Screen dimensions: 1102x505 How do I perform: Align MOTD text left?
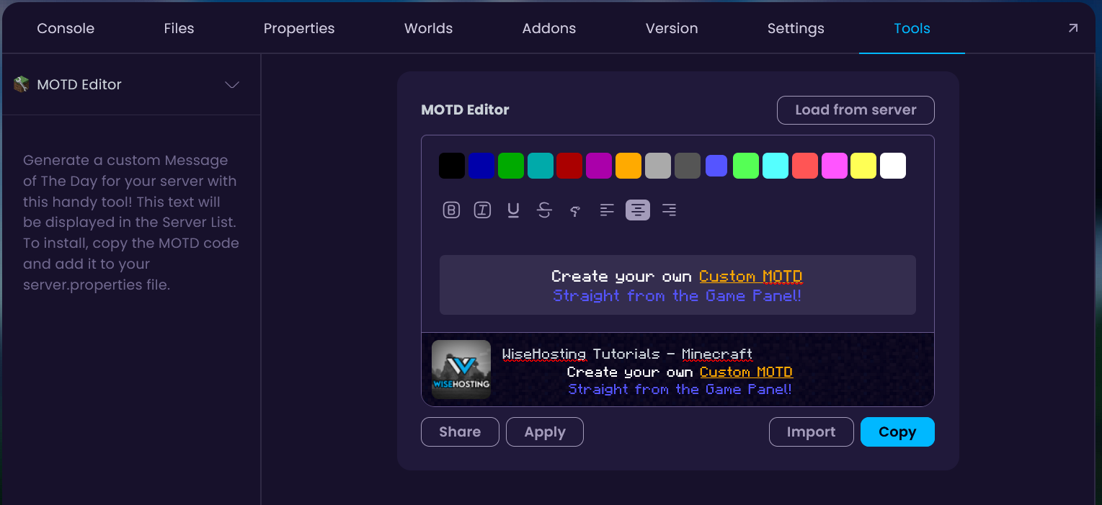pos(607,210)
